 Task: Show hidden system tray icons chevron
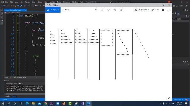pos(160,103)
